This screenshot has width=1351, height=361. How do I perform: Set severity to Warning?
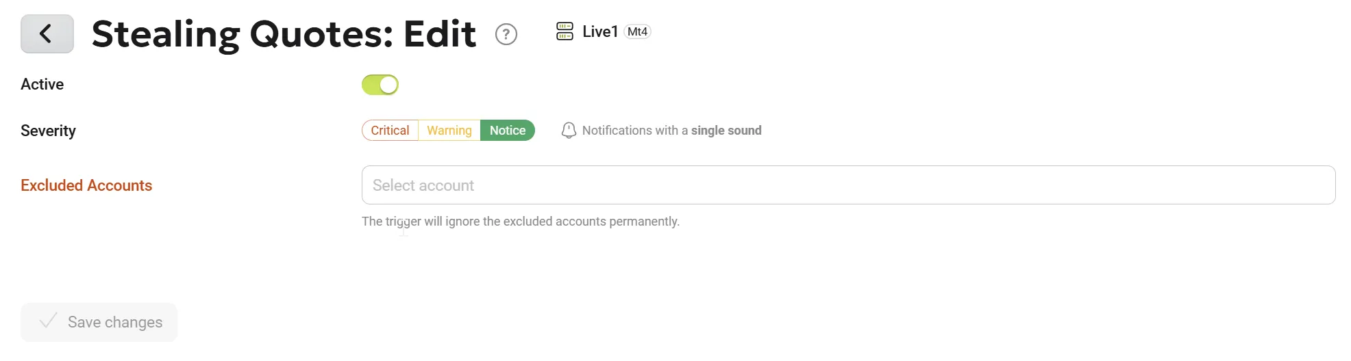coord(449,131)
